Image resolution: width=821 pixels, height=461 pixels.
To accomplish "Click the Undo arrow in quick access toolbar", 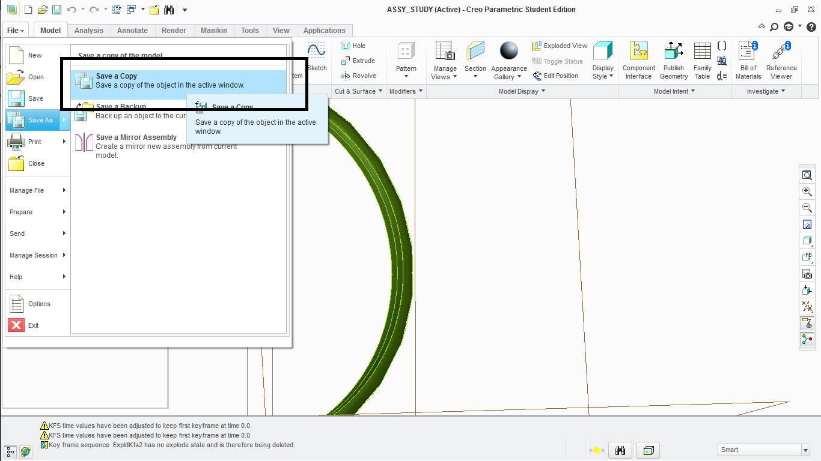I will [x=72, y=10].
